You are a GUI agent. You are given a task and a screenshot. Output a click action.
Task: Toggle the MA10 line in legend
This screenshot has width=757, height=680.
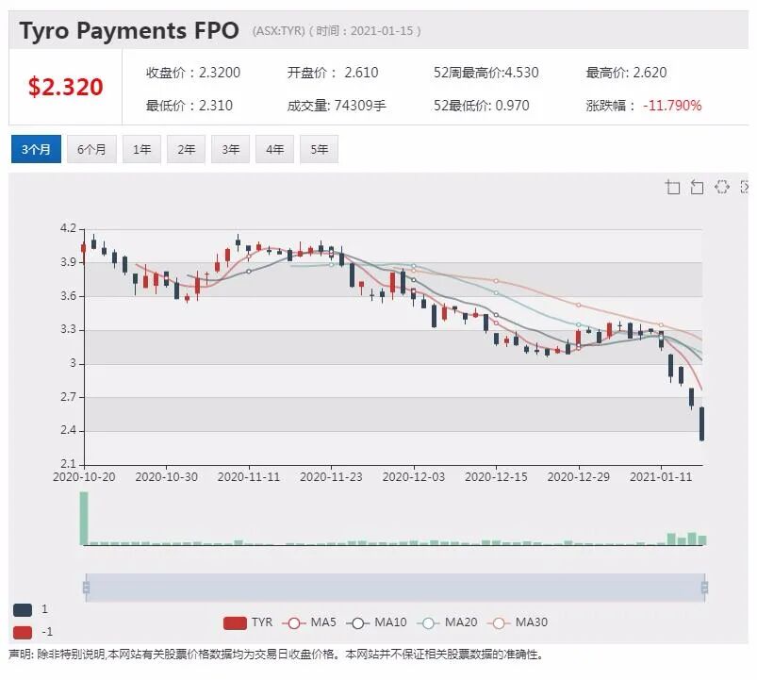pos(376,622)
